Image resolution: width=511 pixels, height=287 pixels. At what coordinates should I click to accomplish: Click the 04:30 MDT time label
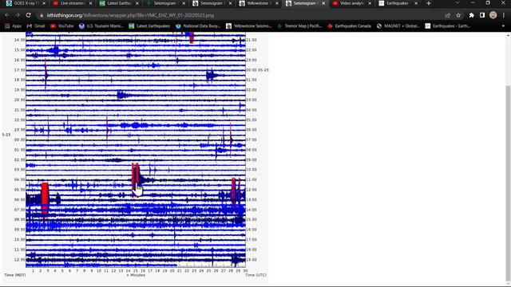(19, 179)
